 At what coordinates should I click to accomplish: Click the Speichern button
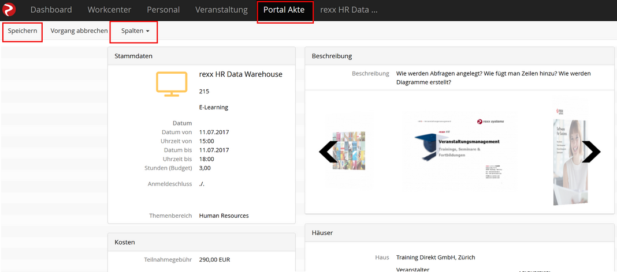coord(23,31)
